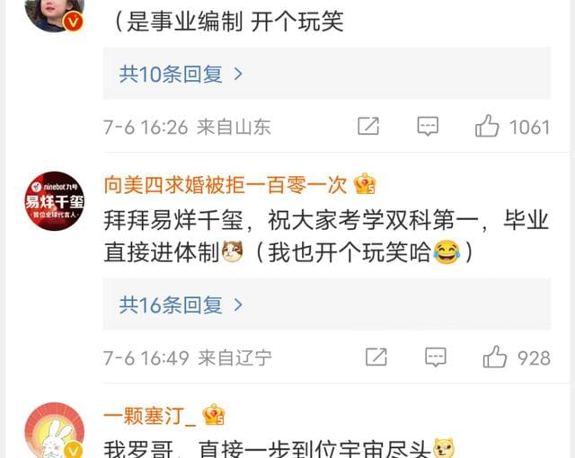The height and width of the screenshot is (458, 575).
Task: Tap the chevron after 共16条回复
Action: click(238, 304)
